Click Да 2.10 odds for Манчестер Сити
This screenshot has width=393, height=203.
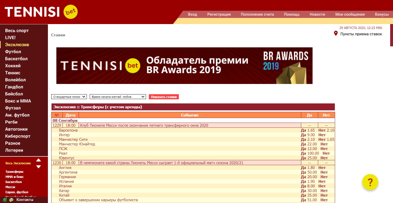click(308, 140)
